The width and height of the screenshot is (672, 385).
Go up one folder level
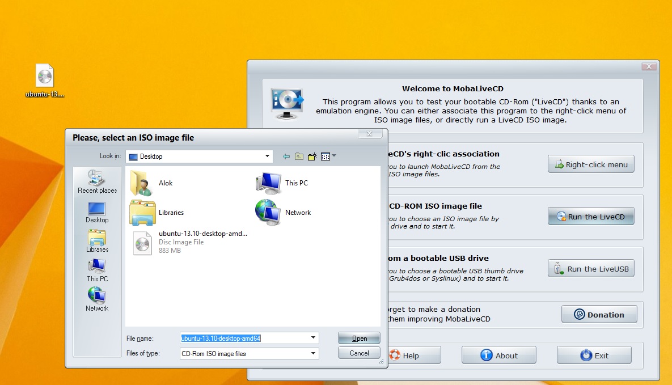(x=299, y=156)
